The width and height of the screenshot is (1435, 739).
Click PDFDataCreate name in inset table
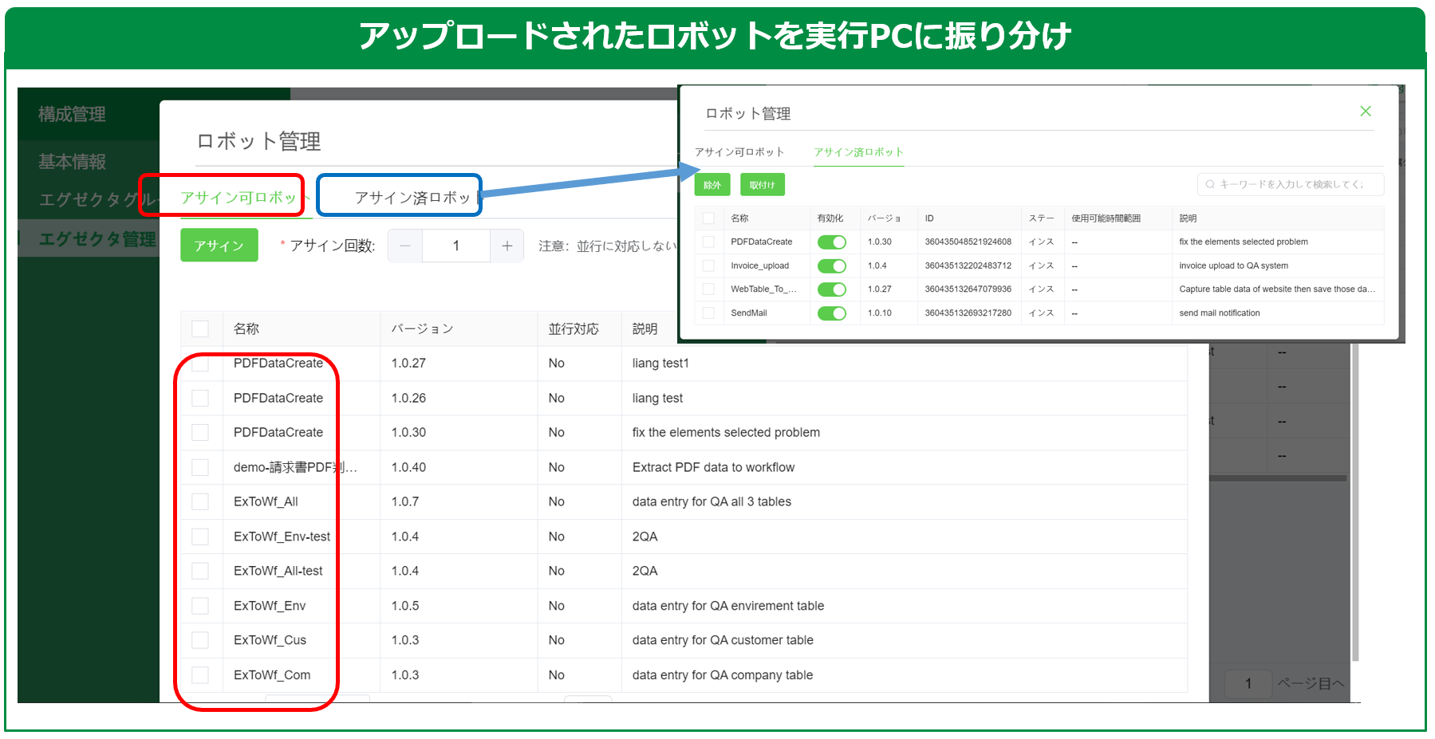[x=762, y=242]
